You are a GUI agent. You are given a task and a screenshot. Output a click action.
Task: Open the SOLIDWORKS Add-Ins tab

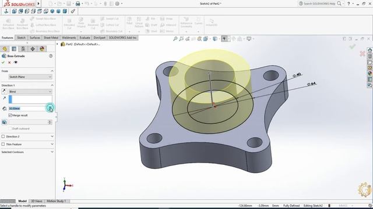(123, 38)
